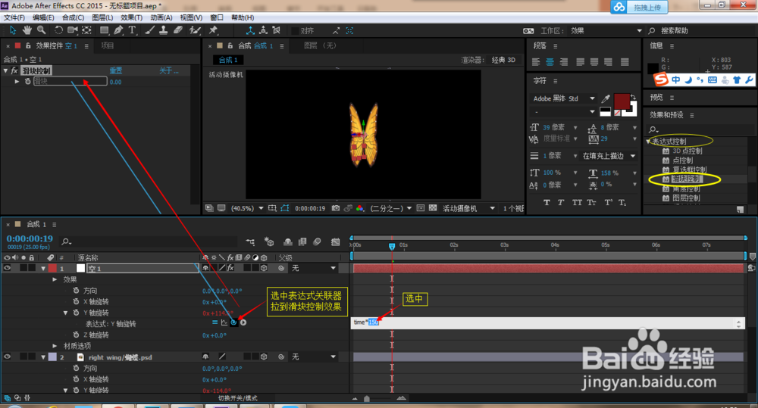Open the (二分之一) resolution dropdown
The width and height of the screenshot is (758, 408).
[x=409, y=208]
